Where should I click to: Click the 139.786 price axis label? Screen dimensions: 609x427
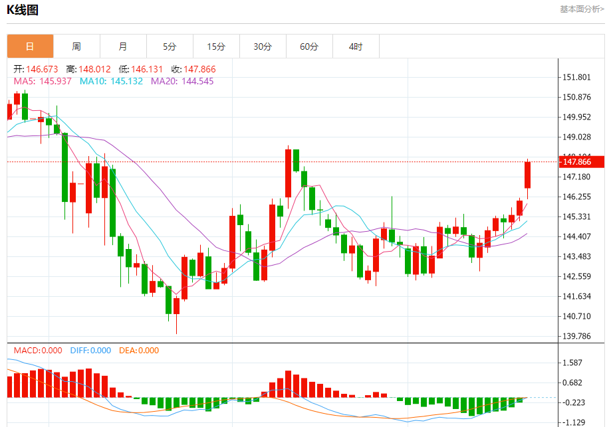point(577,336)
